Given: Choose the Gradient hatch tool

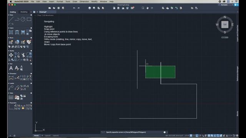Looking at the screenshot, I should click(x=23, y=32).
